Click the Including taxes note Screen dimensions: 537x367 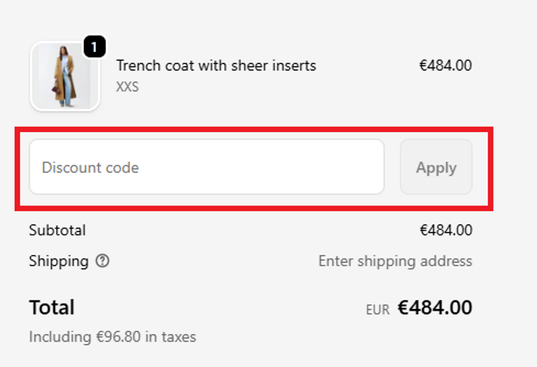(x=112, y=337)
